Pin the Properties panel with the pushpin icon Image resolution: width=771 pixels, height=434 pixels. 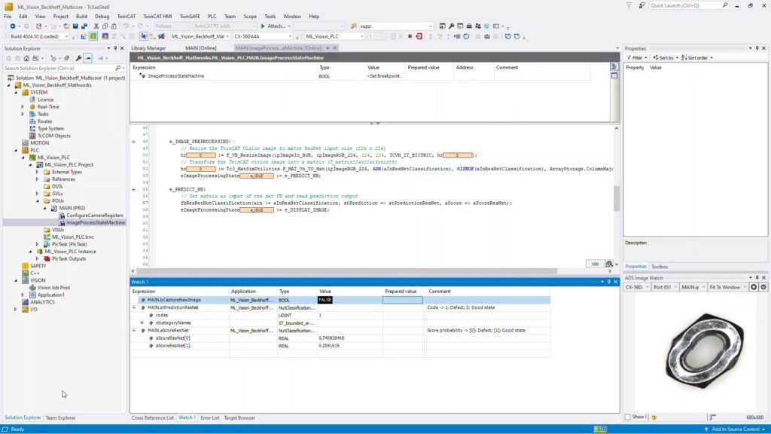click(757, 48)
